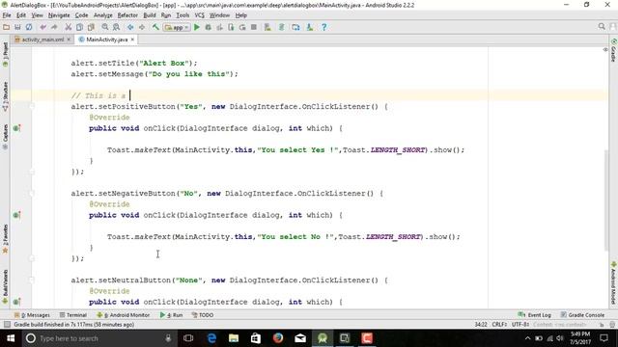
Task: Click the Redo arrow icon
Action: coord(54,27)
